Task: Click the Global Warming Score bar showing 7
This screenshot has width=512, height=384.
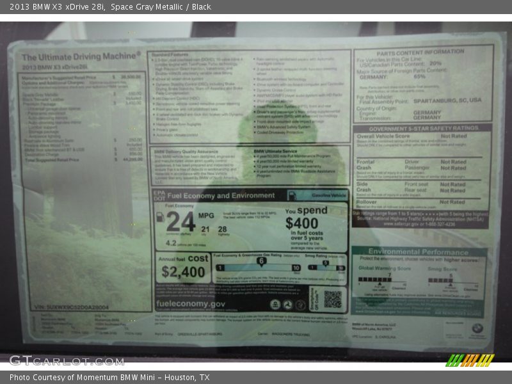Action: pyautogui.click(x=375, y=280)
